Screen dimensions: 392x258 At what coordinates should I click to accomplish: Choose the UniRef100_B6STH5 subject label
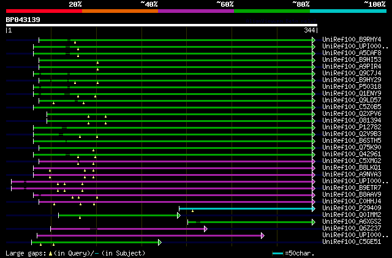click(352, 140)
